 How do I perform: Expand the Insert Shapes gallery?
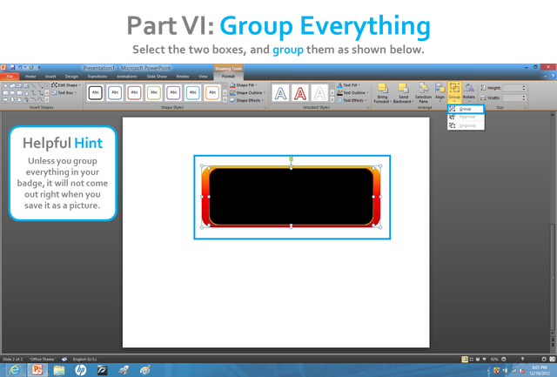[x=46, y=100]
